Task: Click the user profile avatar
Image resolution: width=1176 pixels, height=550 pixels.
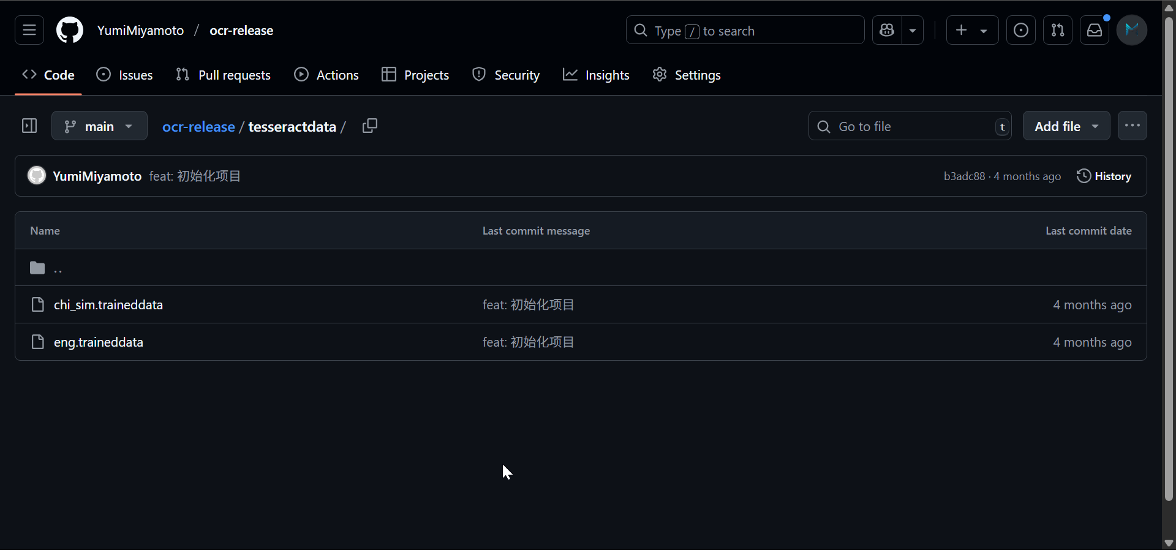Action: click(x=1131, y=30)
